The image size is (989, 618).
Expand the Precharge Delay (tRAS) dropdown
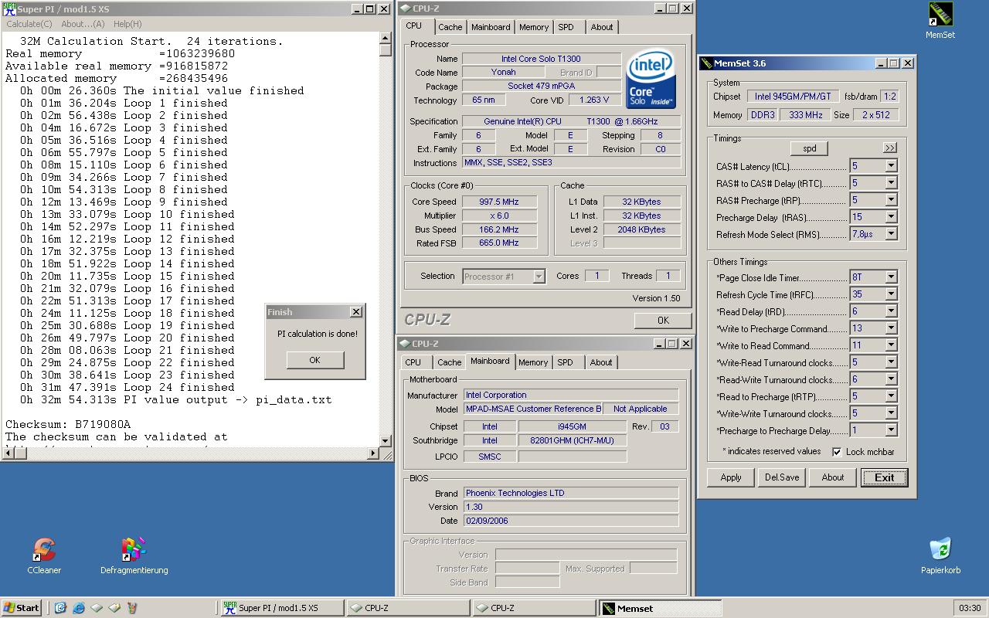[891, 217]
